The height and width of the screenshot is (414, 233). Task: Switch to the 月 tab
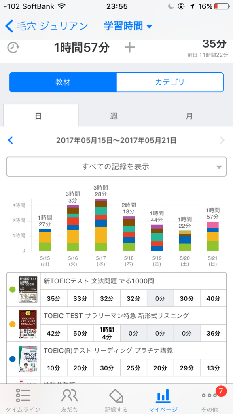point(189,116)
